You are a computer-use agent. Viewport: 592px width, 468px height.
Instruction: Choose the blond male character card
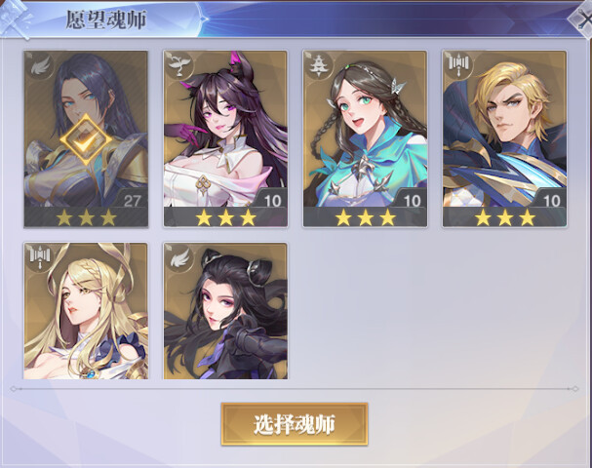click(504, 138)
